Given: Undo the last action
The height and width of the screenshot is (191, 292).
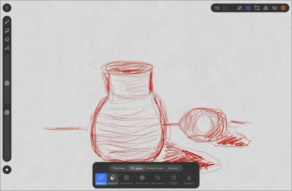Looking at the screenshot, I should point(217,8).
